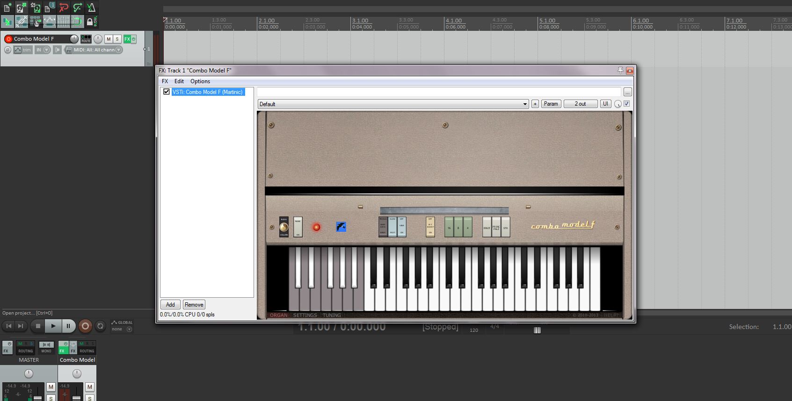Open the IN record monitoring dropdown
792x401 pixels.
coord(43,50)
